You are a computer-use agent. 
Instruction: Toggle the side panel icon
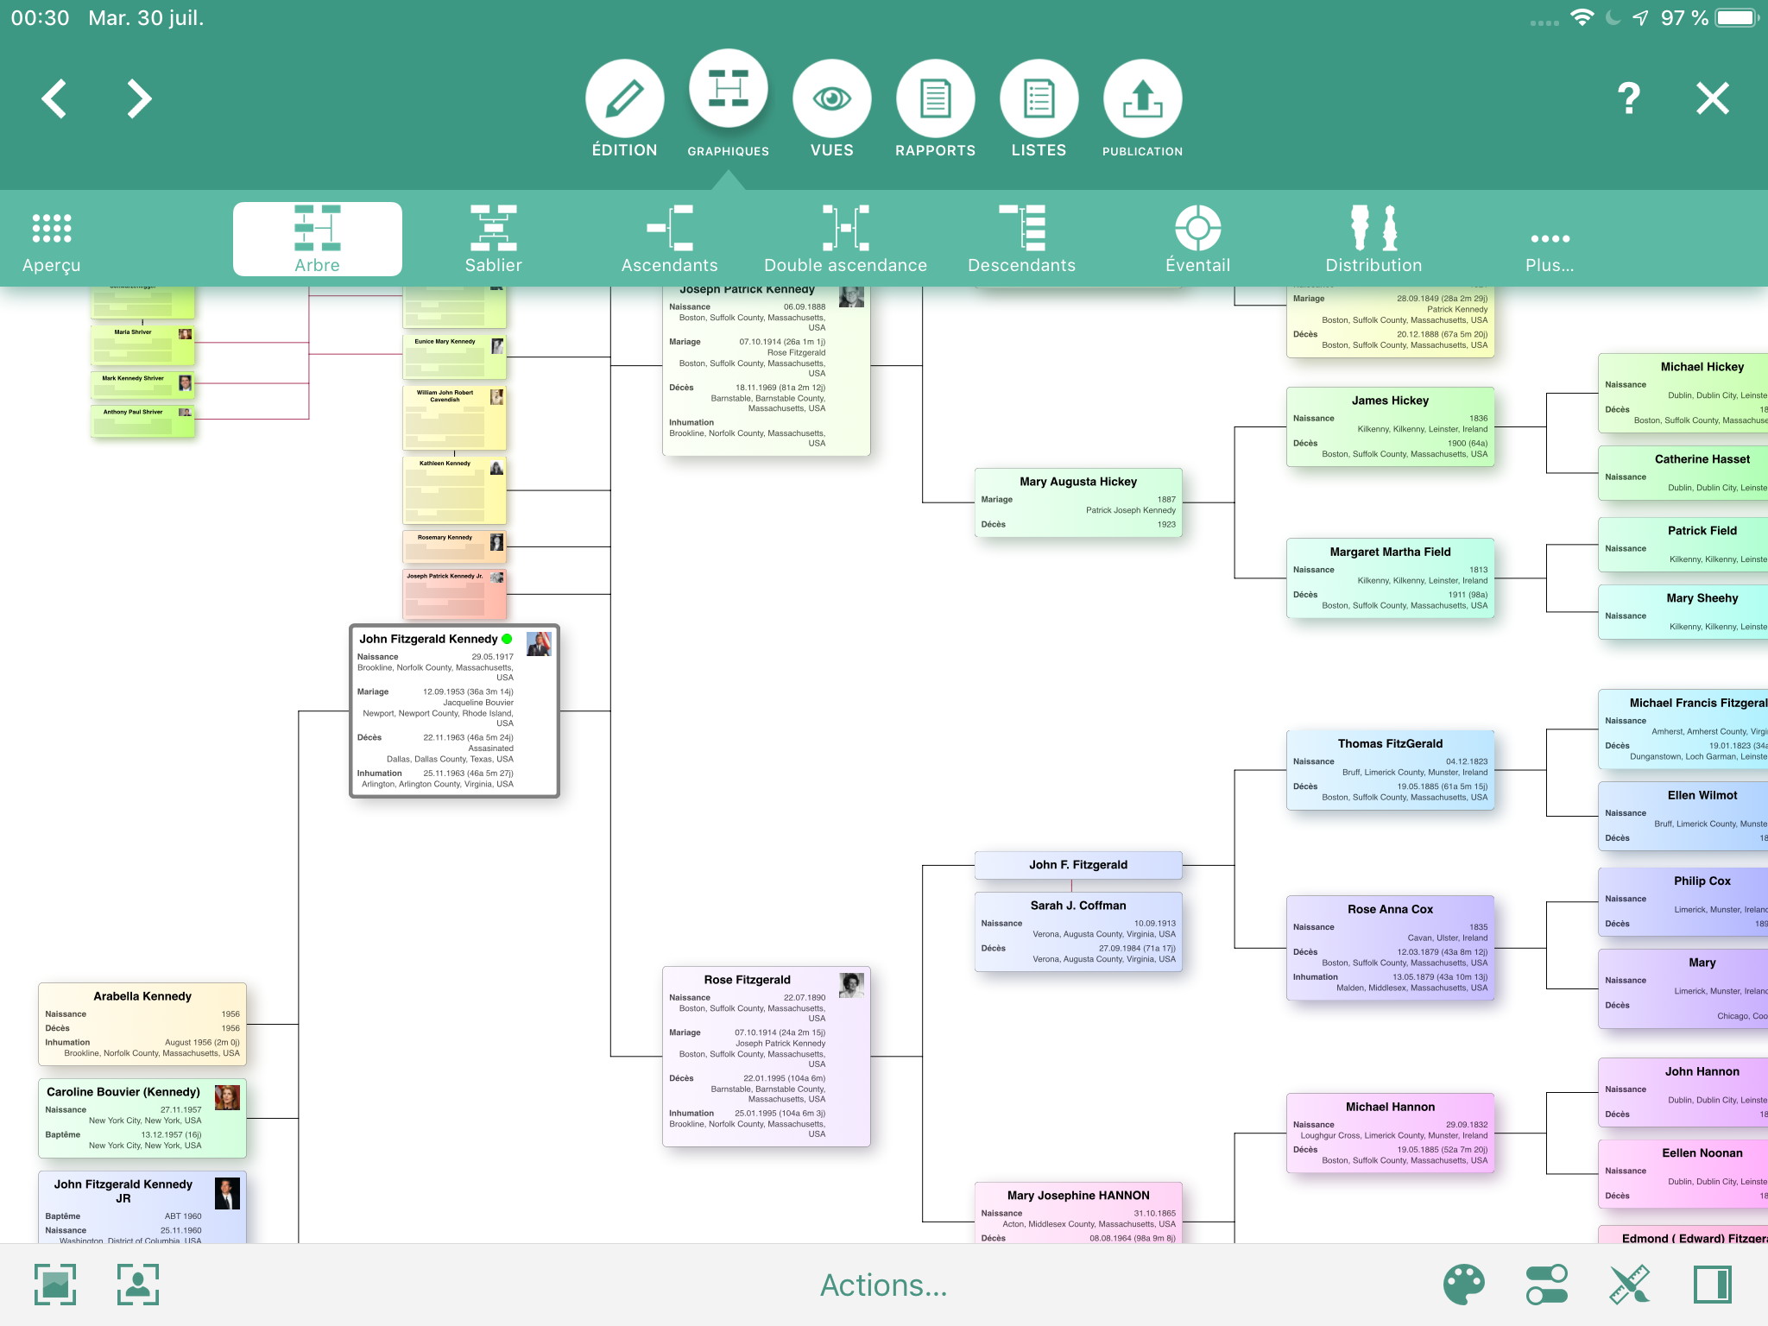tap(1712, 1285)
